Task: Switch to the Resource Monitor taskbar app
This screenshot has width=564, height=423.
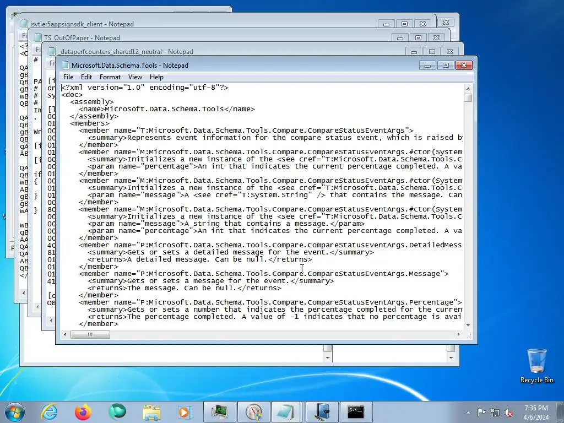Action: tap(219, 412)
